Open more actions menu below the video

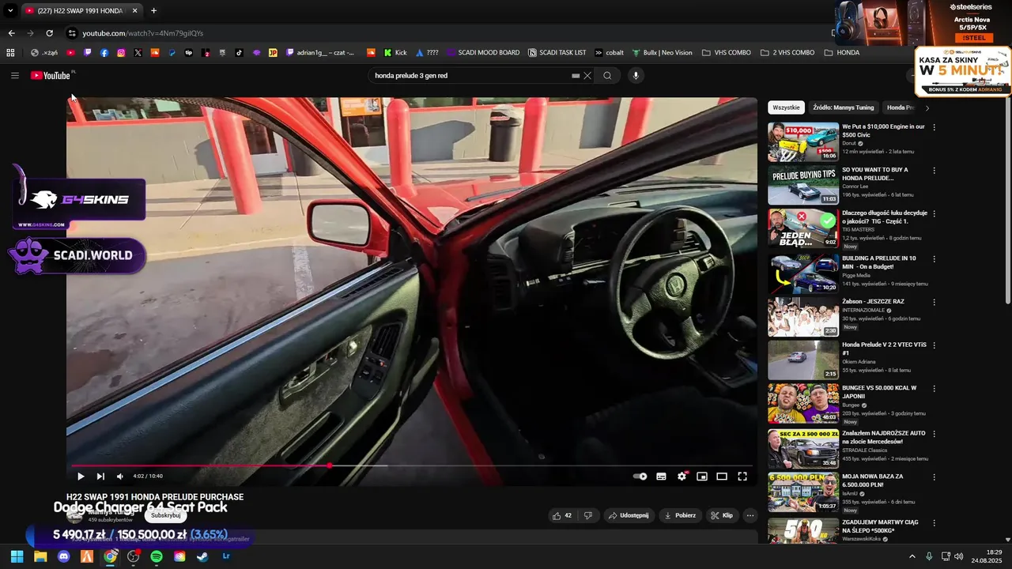coord(750,515)
